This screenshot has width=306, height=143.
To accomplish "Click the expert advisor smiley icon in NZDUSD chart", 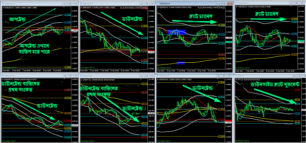I will [224, 7].
